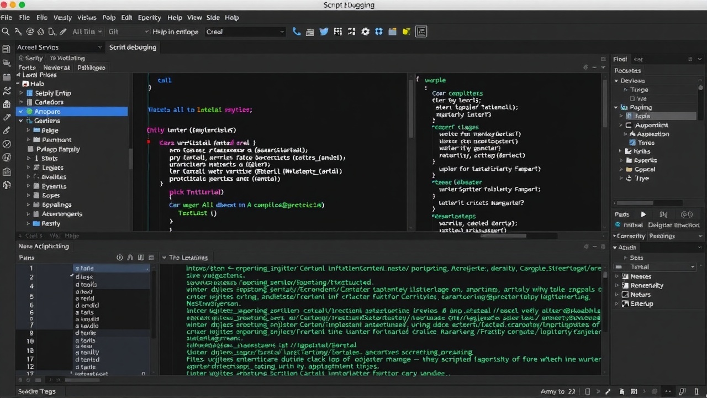This screenshot has height=398, width=707.
Task: Expand the Pelge folder node
Action: point(29,130)
